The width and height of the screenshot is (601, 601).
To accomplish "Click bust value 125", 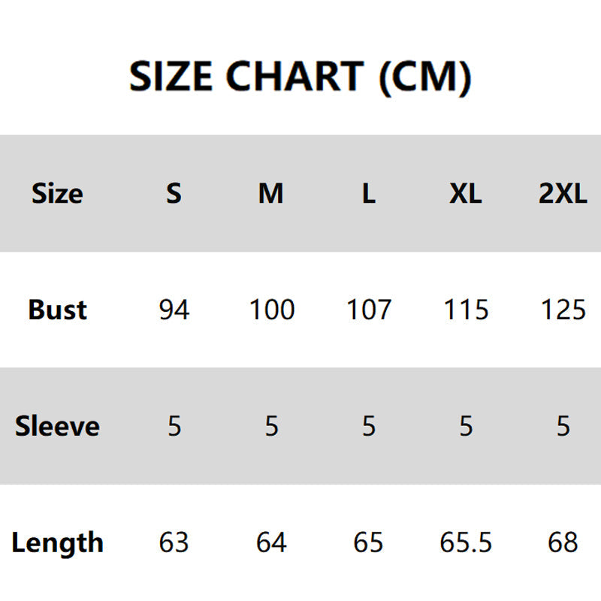I will (563, 310).
